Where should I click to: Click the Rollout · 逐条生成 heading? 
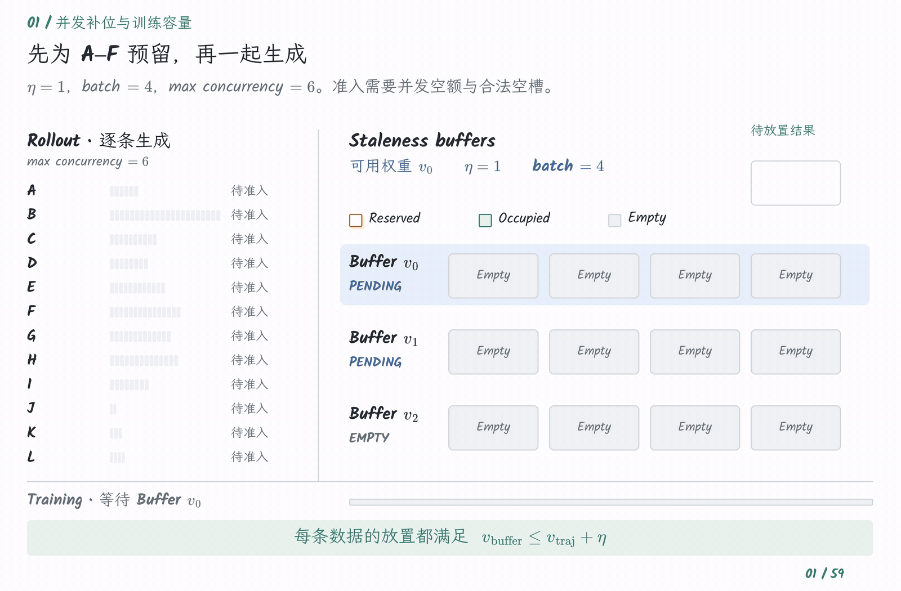(x=99, y=140)
